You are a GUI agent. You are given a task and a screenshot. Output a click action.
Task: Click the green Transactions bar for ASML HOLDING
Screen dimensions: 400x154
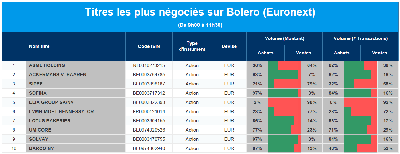pos(354,65)
